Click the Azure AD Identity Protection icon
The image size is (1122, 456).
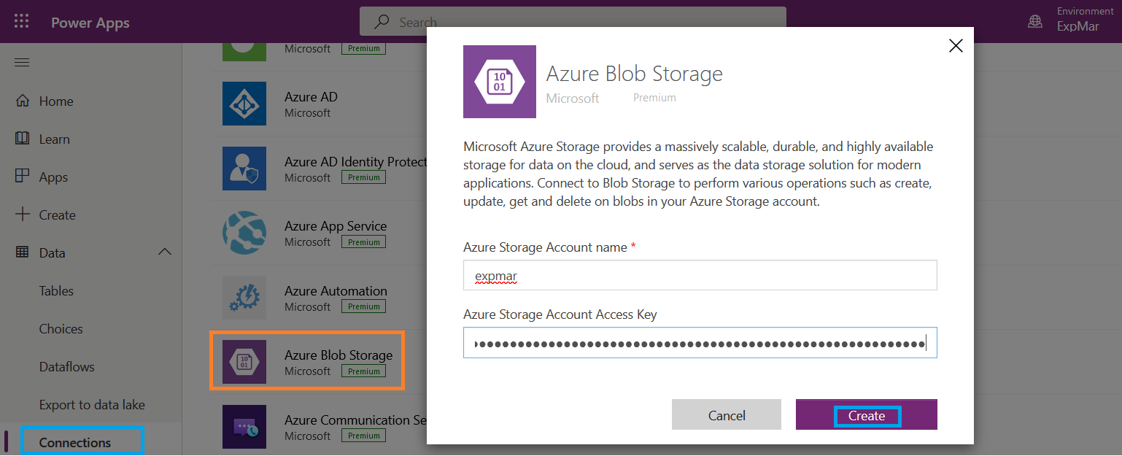point(244,169)
